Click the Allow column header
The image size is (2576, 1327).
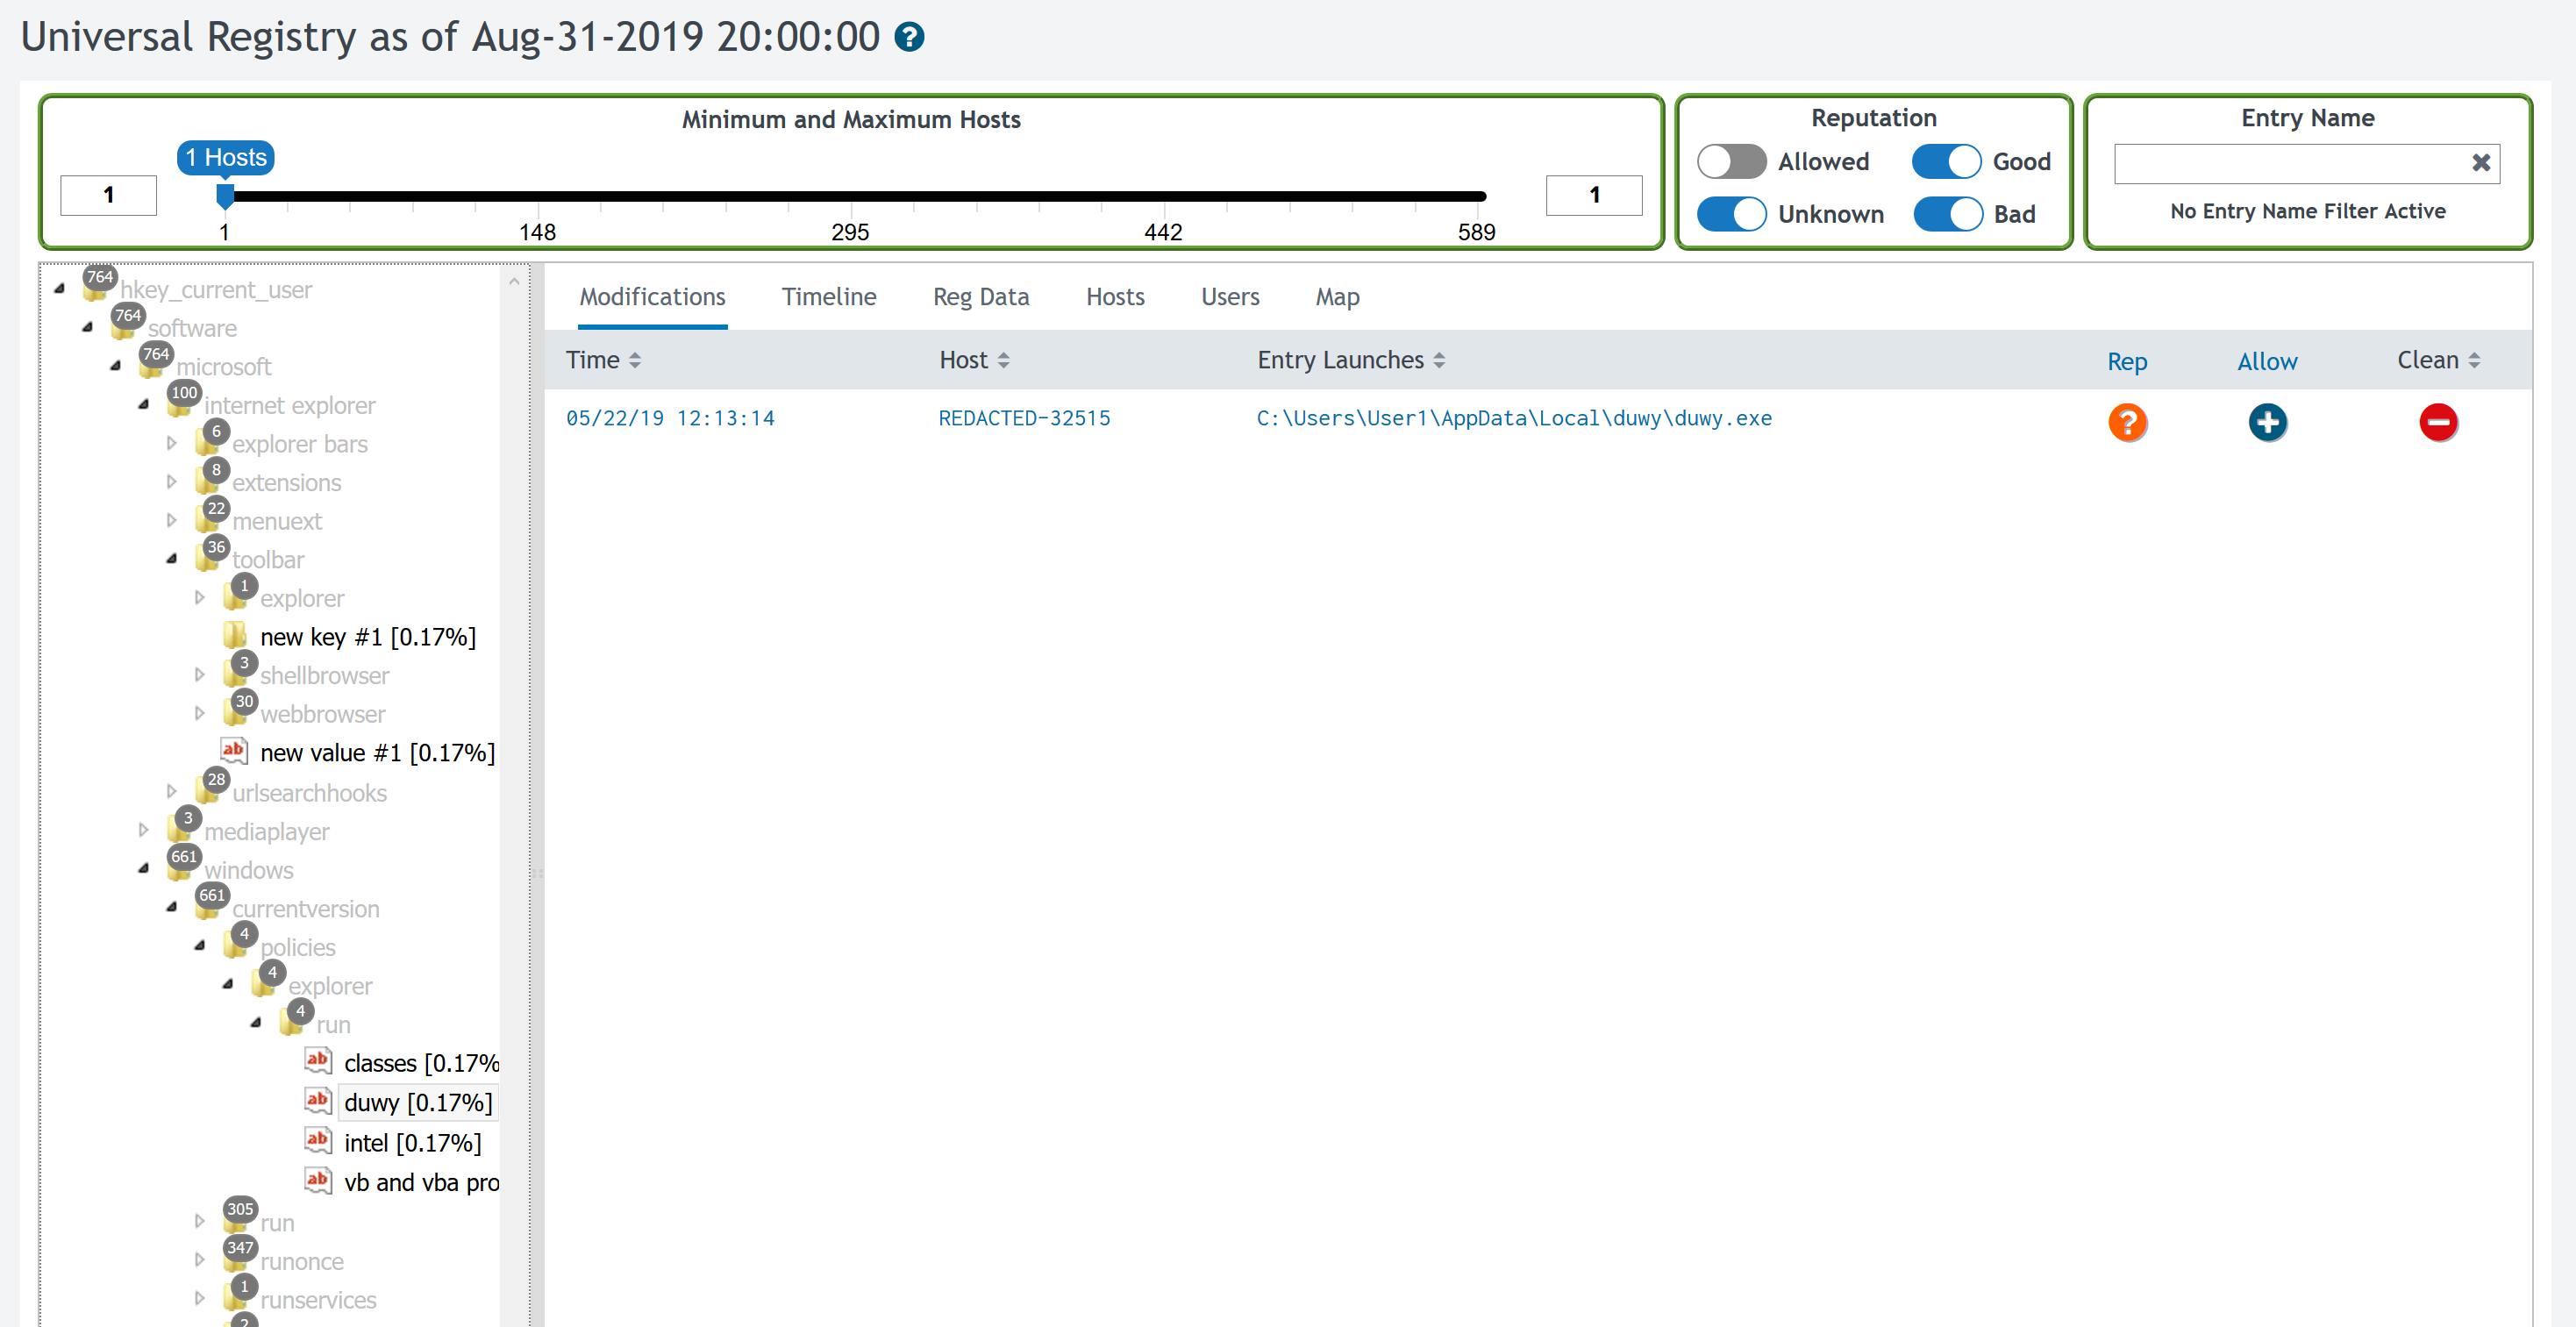coord(2267,361)
